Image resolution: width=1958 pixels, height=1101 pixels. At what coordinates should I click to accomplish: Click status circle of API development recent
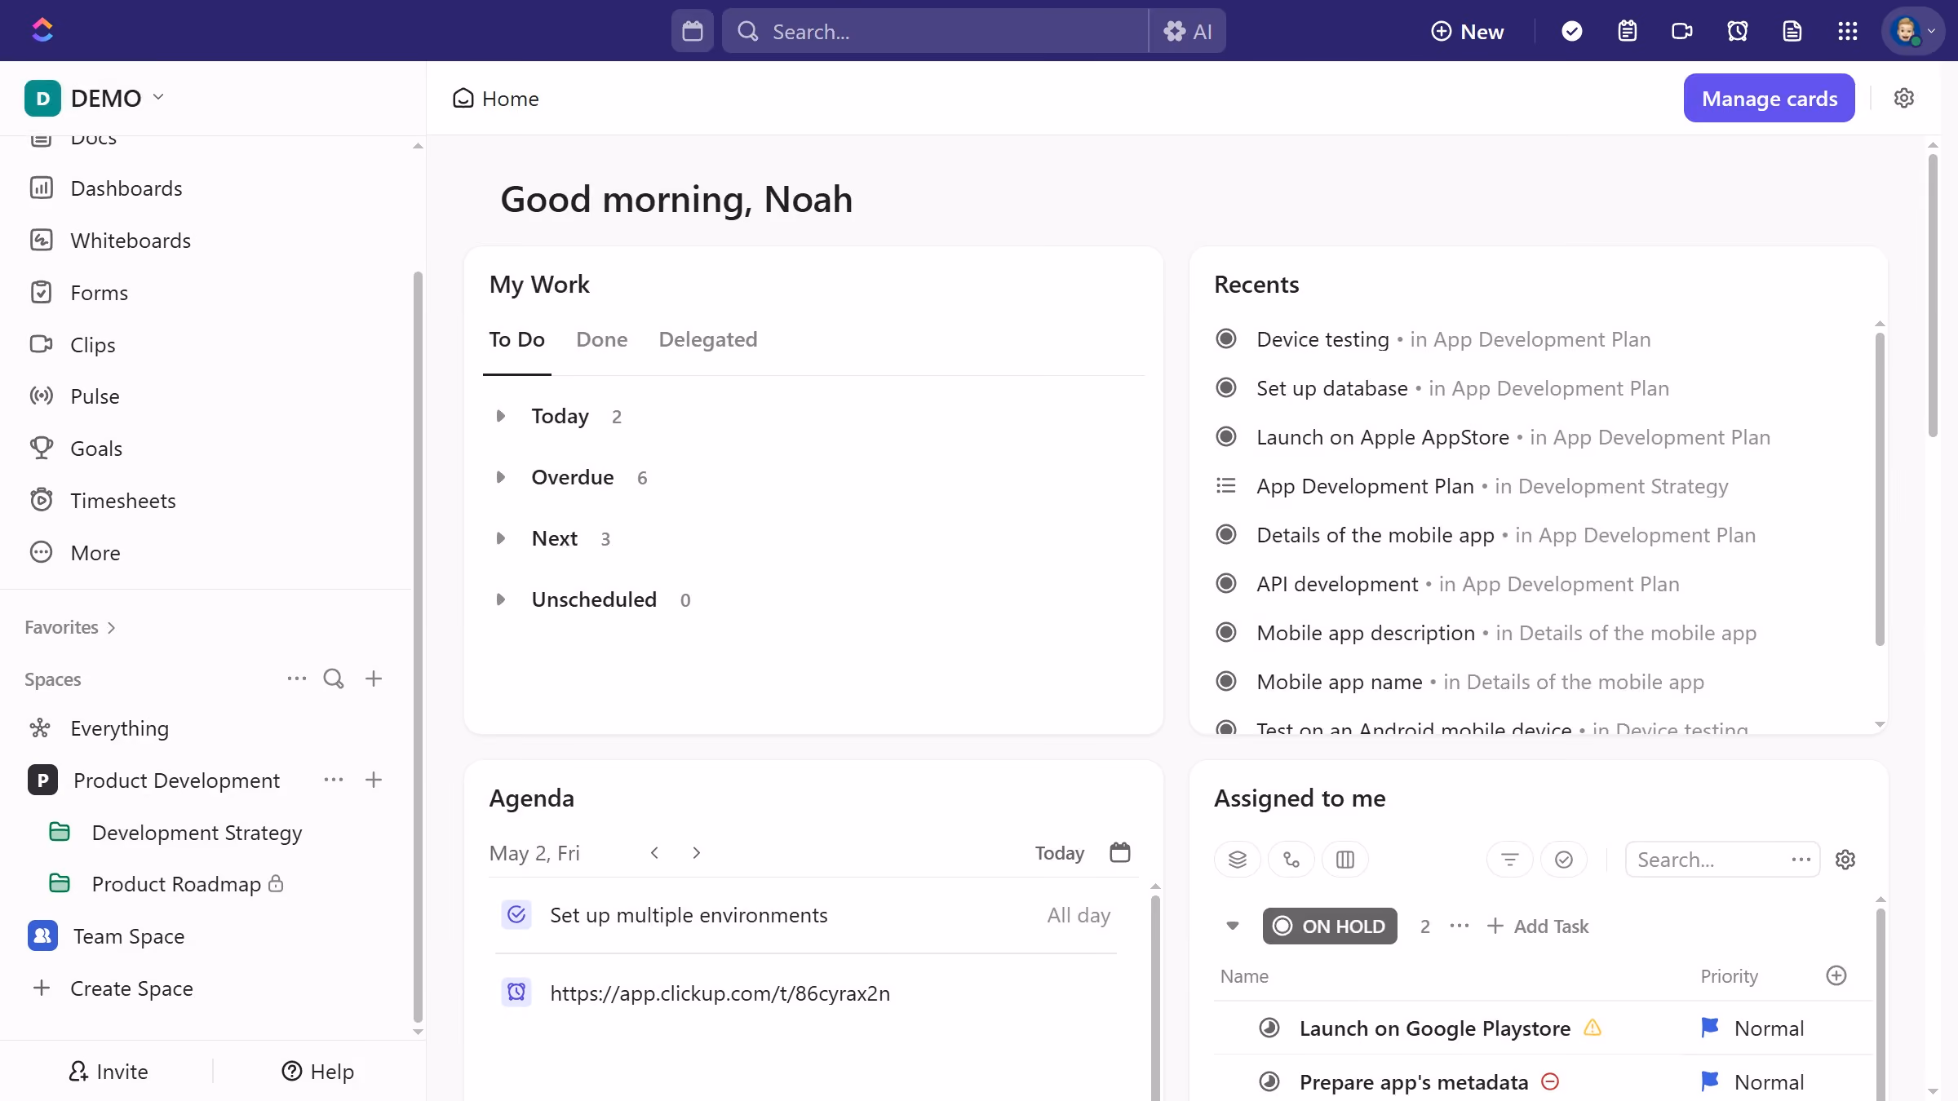point(1226,583)
